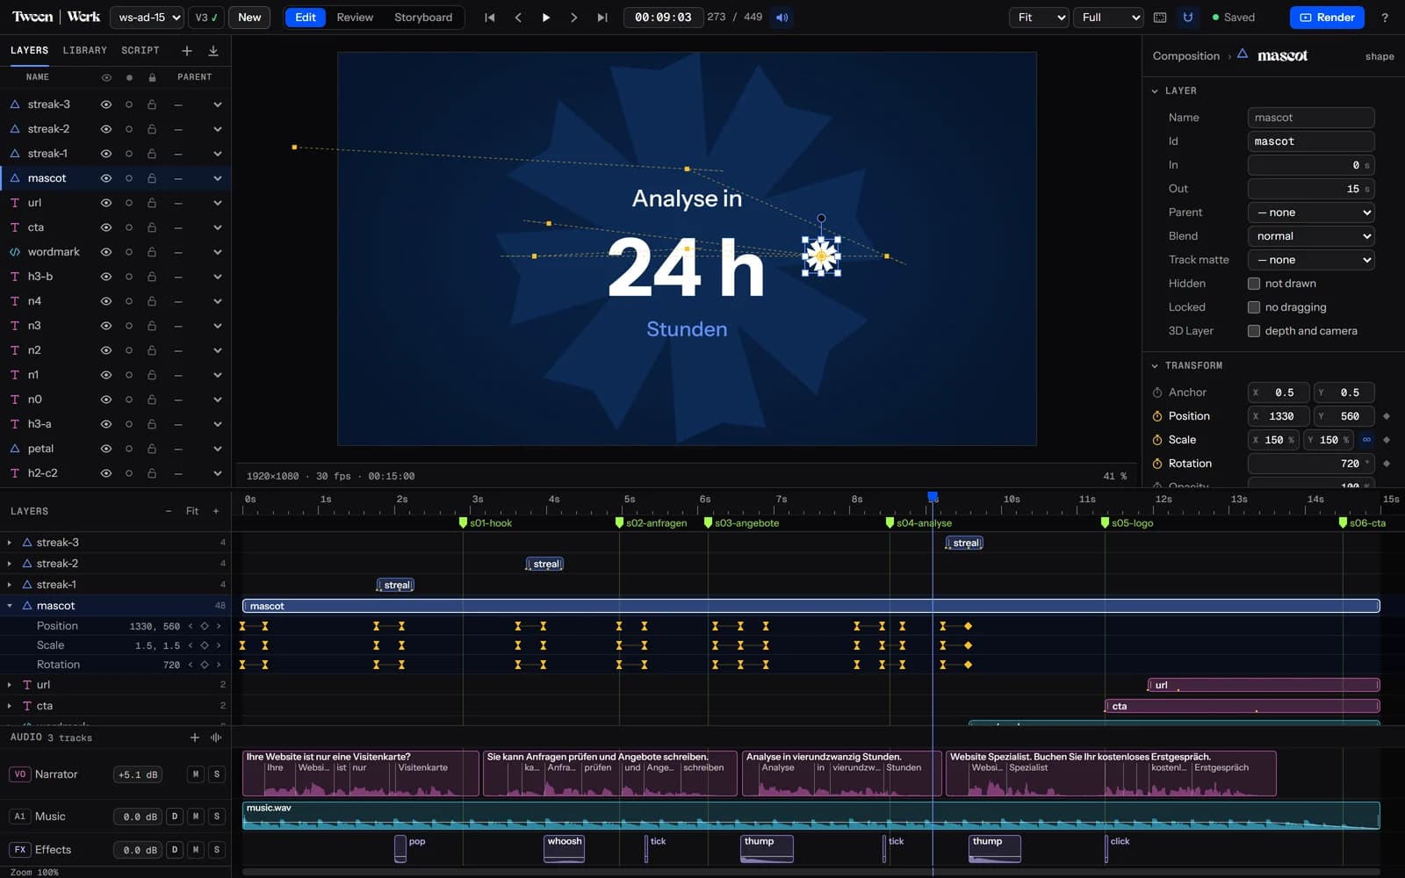Open the Fit zoom dropdown
The width and height of the screenshot is (1405, 878).
pyautogui.click(x=1039, y=18)
